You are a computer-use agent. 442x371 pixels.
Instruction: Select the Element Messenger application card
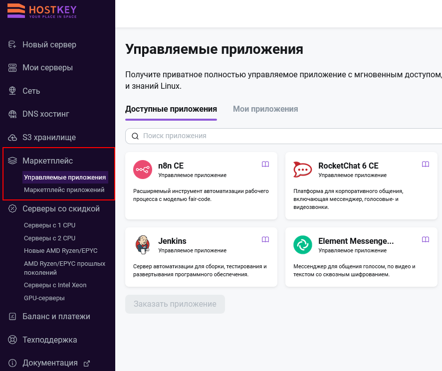click(361, 257)
